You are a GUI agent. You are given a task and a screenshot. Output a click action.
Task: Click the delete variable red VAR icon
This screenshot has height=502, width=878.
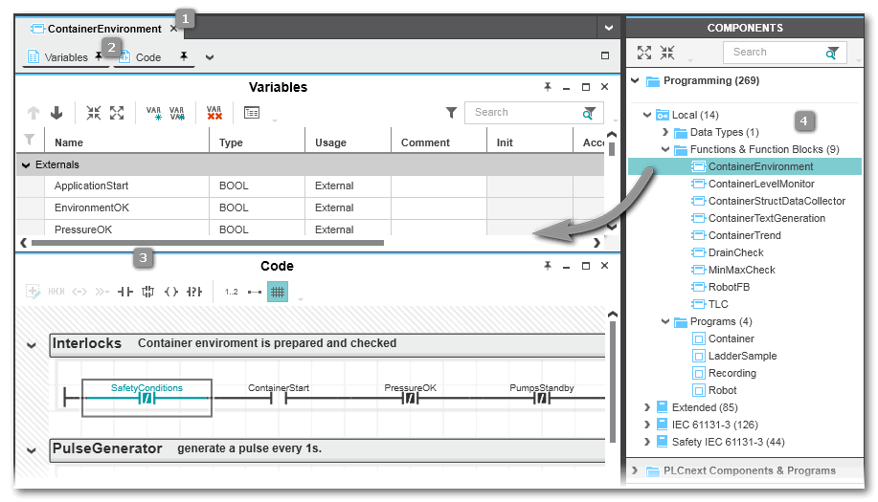214,113
